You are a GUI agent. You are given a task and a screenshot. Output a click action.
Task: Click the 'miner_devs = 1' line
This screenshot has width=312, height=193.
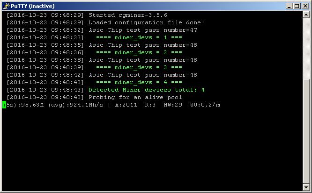139,37
